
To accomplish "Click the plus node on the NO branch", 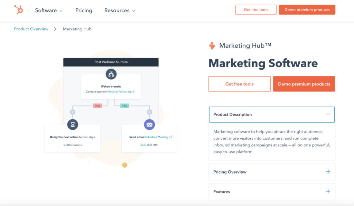I will (x=73, y=112).
